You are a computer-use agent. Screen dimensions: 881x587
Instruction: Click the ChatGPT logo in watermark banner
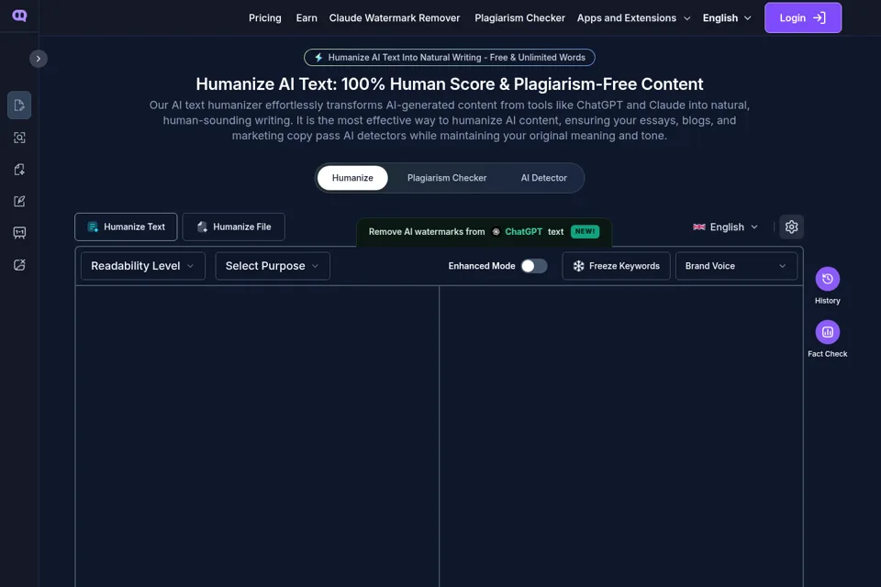496,231
